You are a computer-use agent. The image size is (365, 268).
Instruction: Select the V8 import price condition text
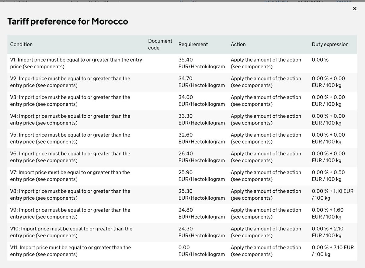[70, 195]
